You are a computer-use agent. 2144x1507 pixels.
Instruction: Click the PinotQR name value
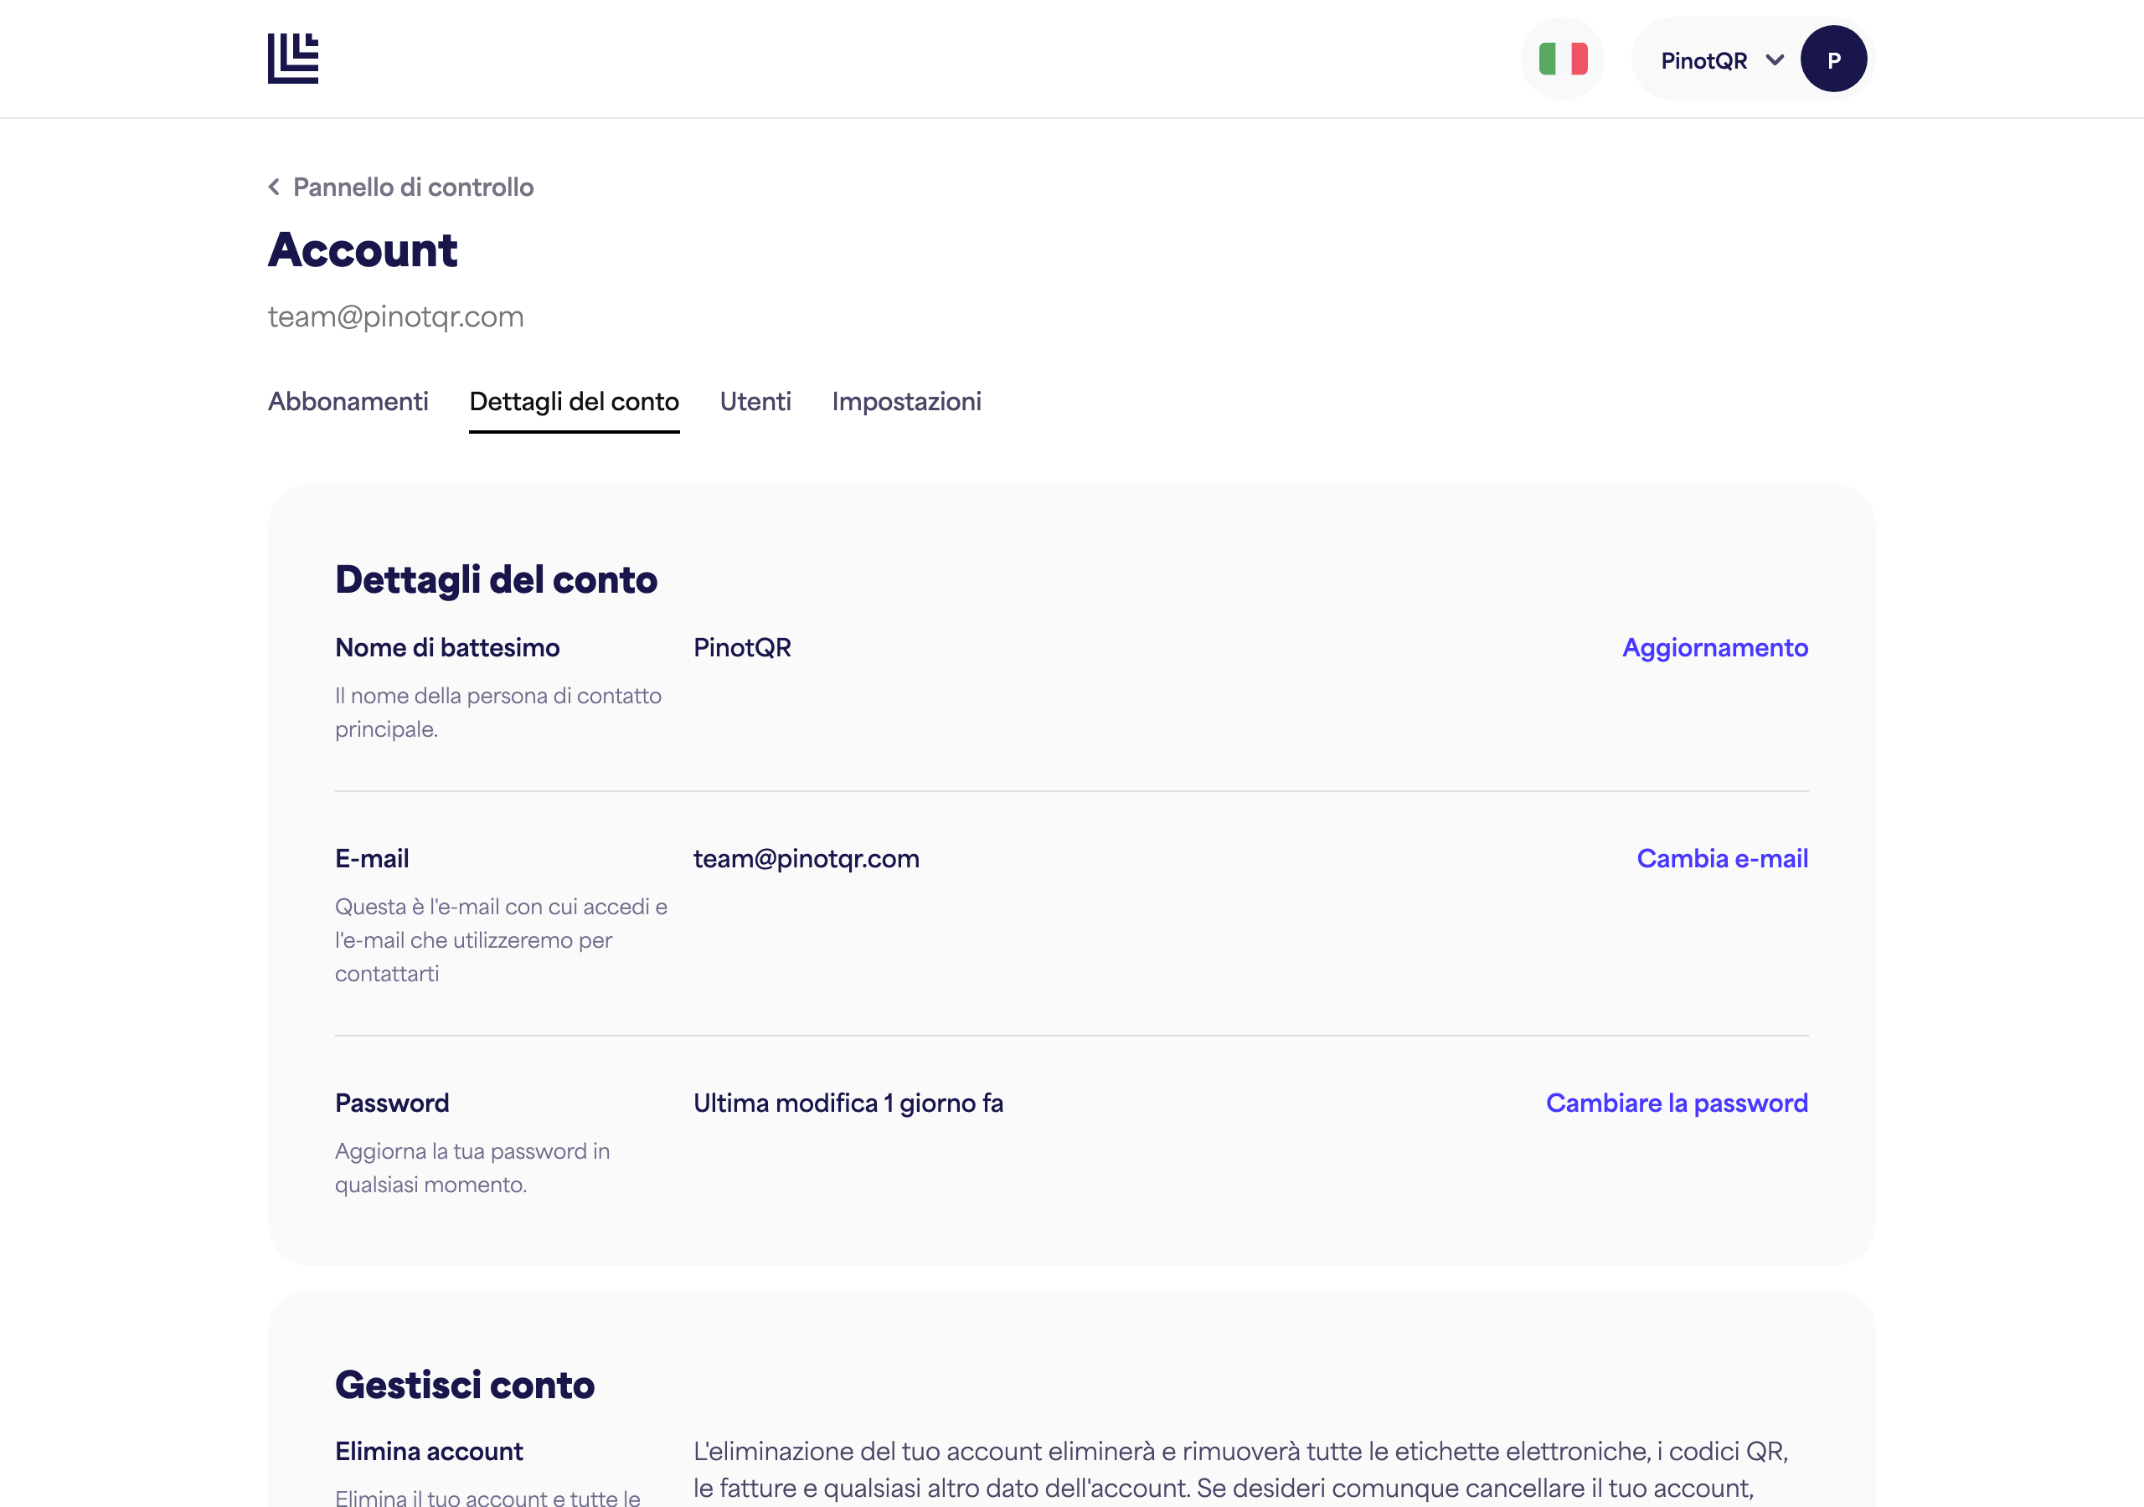742,647
